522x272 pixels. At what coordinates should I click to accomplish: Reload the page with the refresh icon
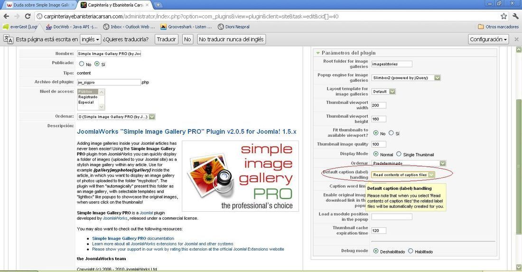click(28, 16)
